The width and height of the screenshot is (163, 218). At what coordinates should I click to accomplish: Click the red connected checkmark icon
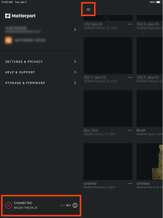pos(9,205)
